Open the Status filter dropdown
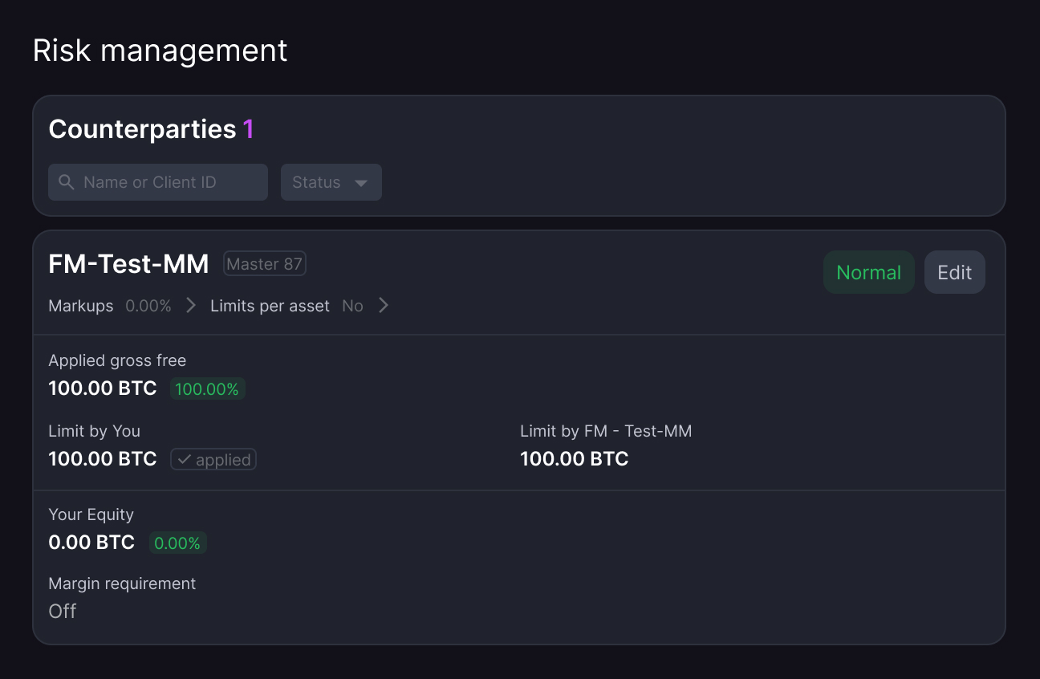 pyautogui.click(x=331, y=182)
